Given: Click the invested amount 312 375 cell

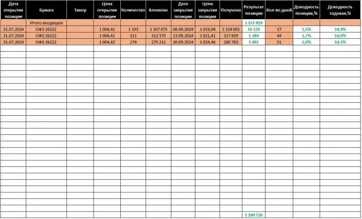Looking at the screenshot, I should (158, 35).
